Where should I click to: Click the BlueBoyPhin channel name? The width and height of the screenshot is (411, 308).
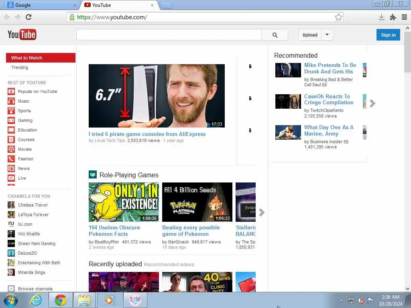click(107, 242)
